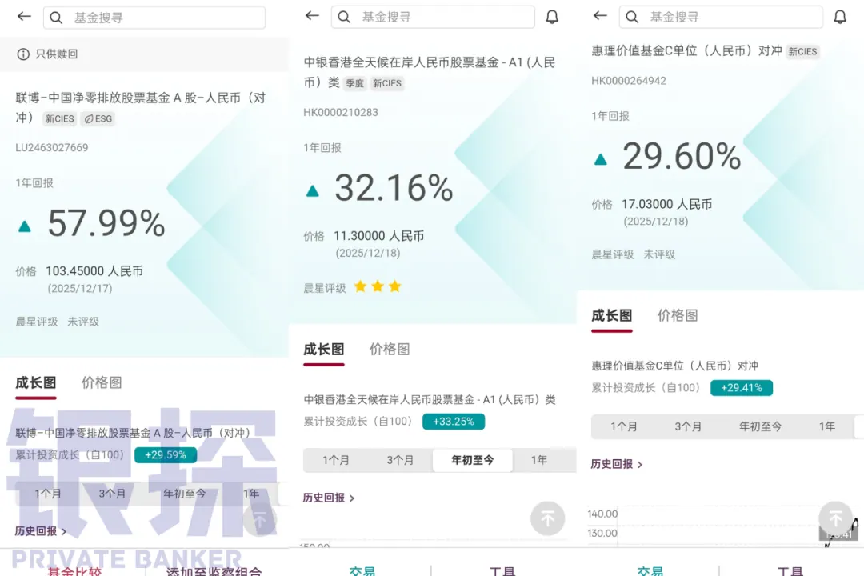The image size is (864, 576).
Task: Select 1年 period for 联博 fund
Action: click(251, 494)
